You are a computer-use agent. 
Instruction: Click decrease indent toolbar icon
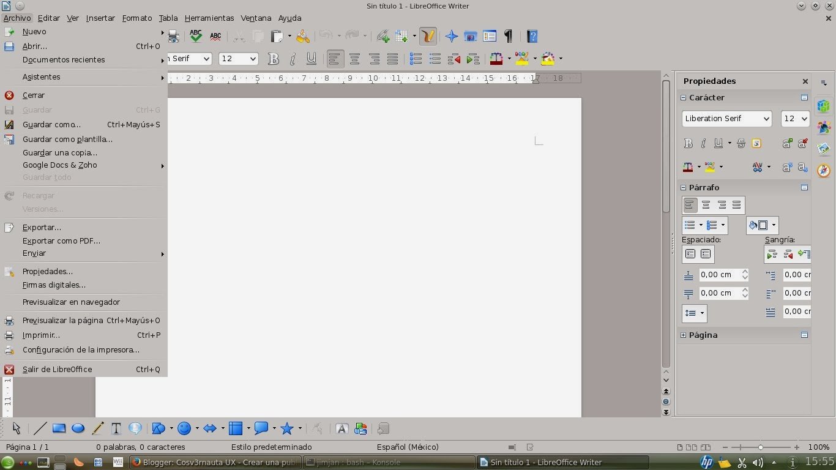(x=454, y=59)
